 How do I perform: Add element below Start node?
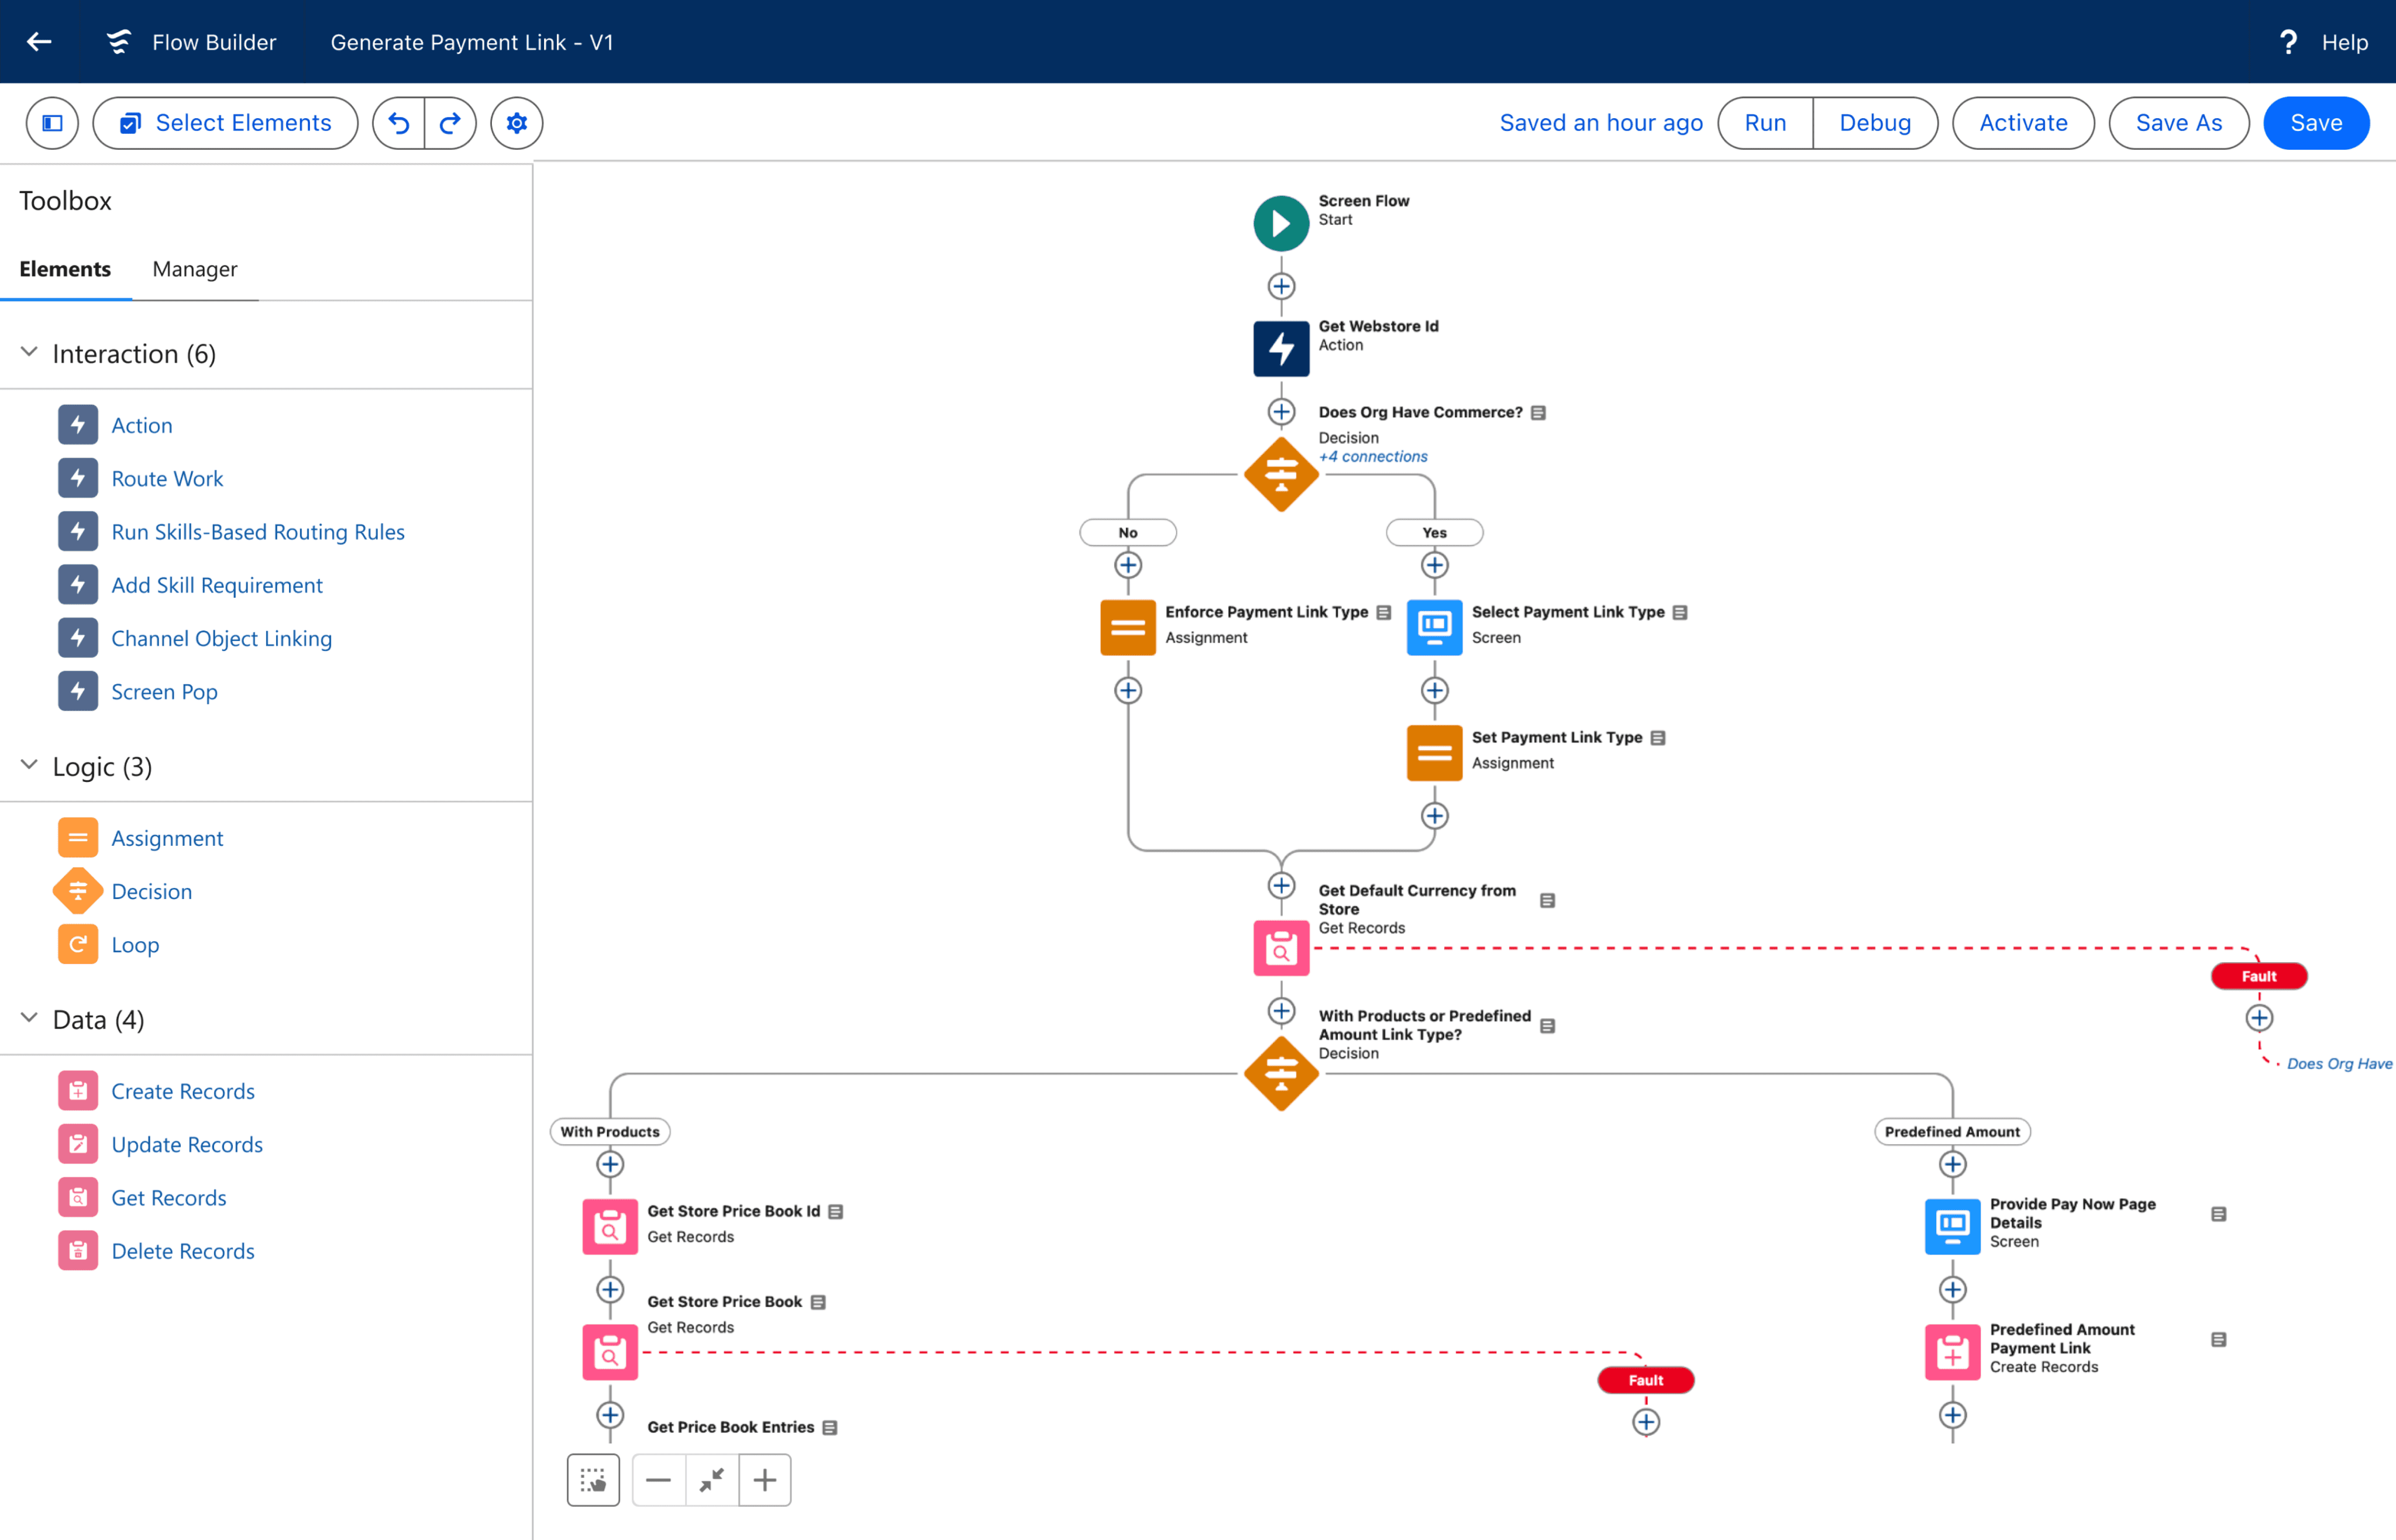[1280, 287]
